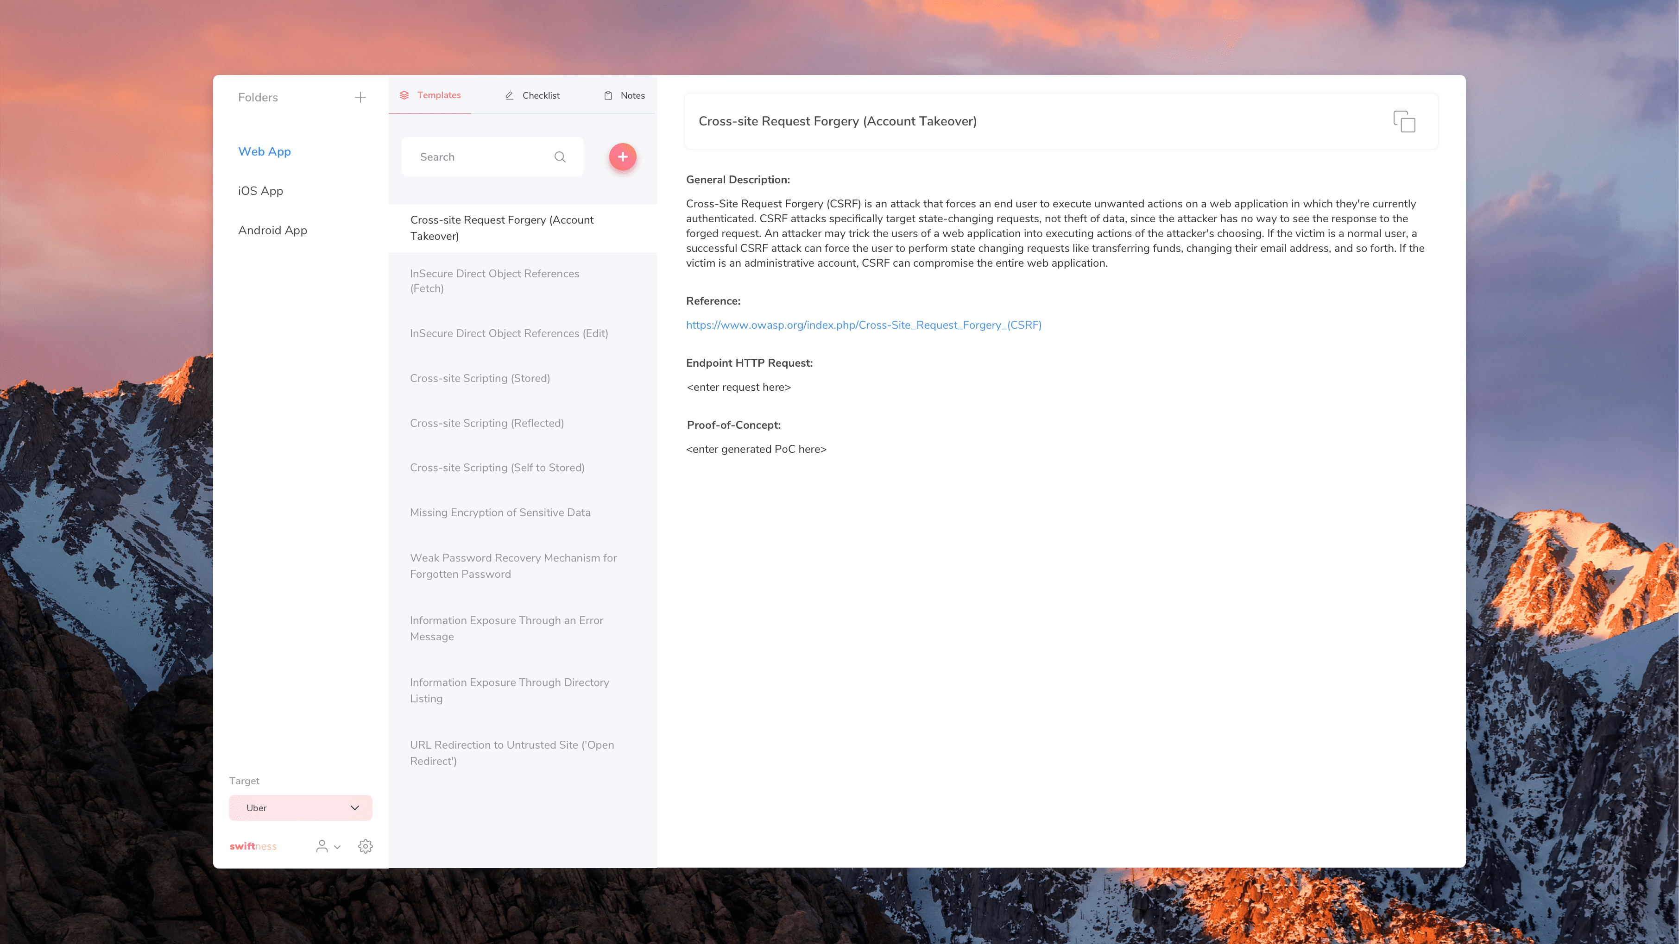Open the Cross-site Scripting (Stored) template
Viewport: 1679px width, 944px height.
(480, 378)
